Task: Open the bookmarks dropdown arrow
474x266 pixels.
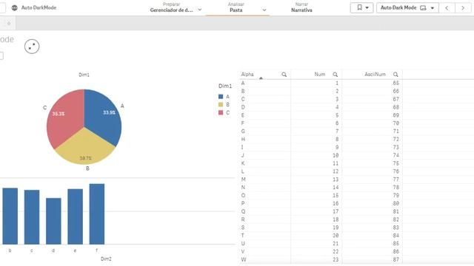Action: pos(367,8)
